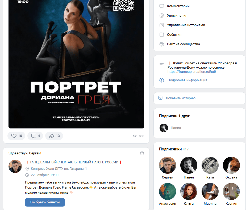Image resolution: width=246 pixels, height=210 pixels.
Task: Like the post with heart icon
Action: (x=14, y=136)
